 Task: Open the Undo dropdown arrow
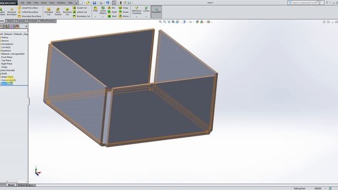coord(110,3)
